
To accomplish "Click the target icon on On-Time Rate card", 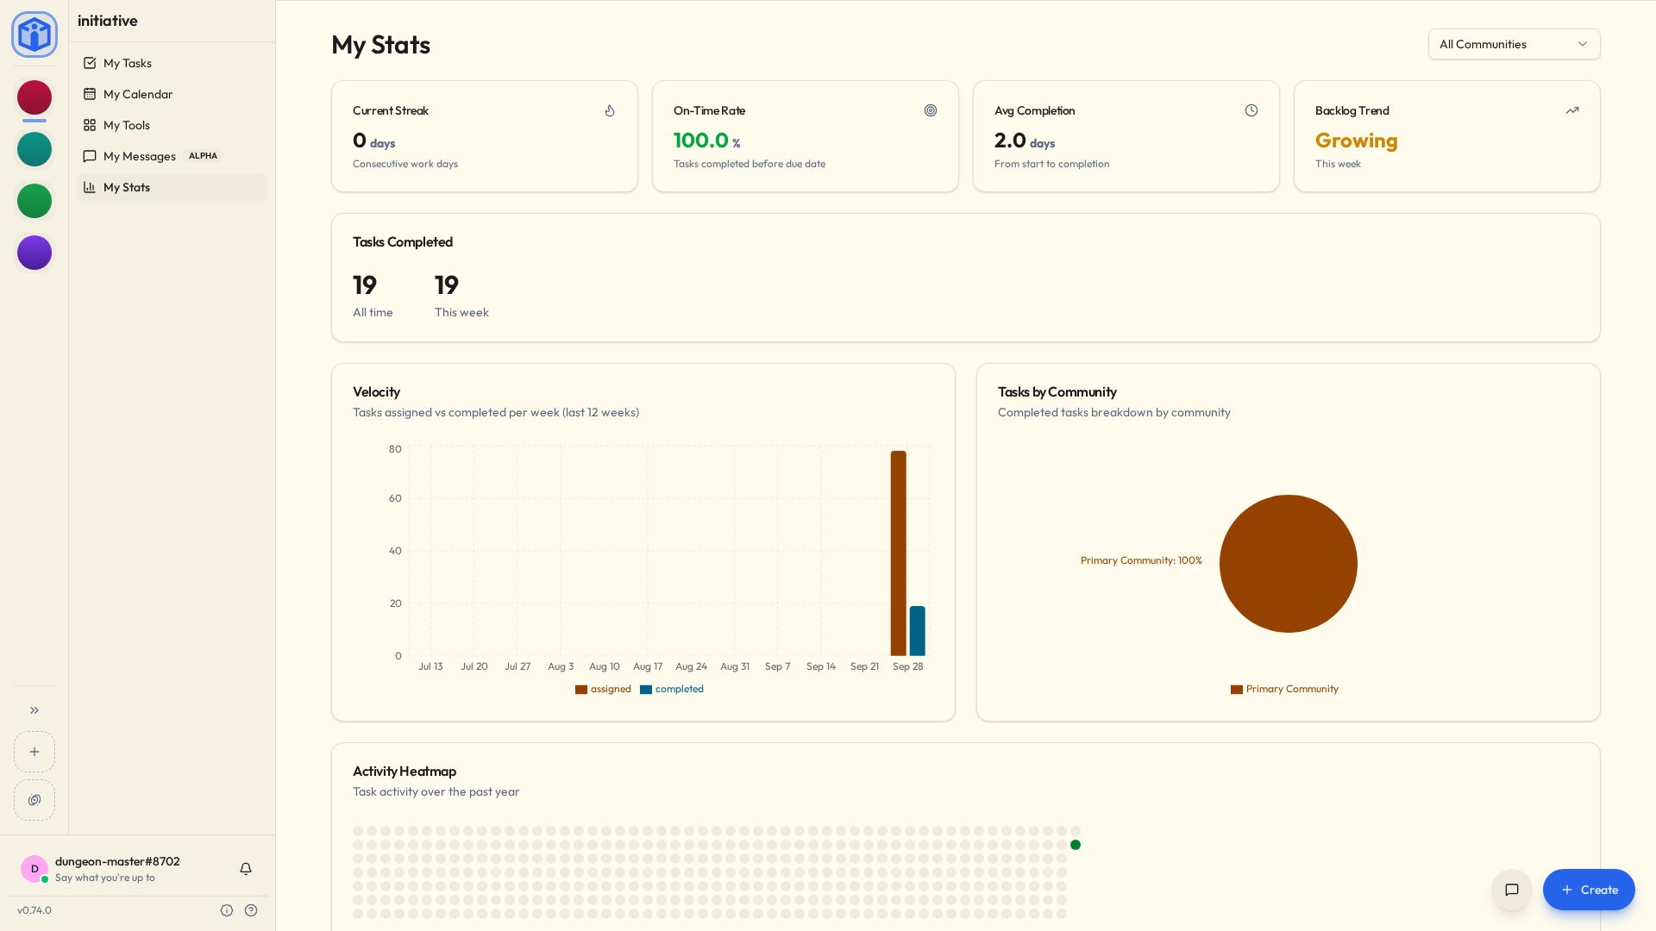I will click(x=931, y=110).
